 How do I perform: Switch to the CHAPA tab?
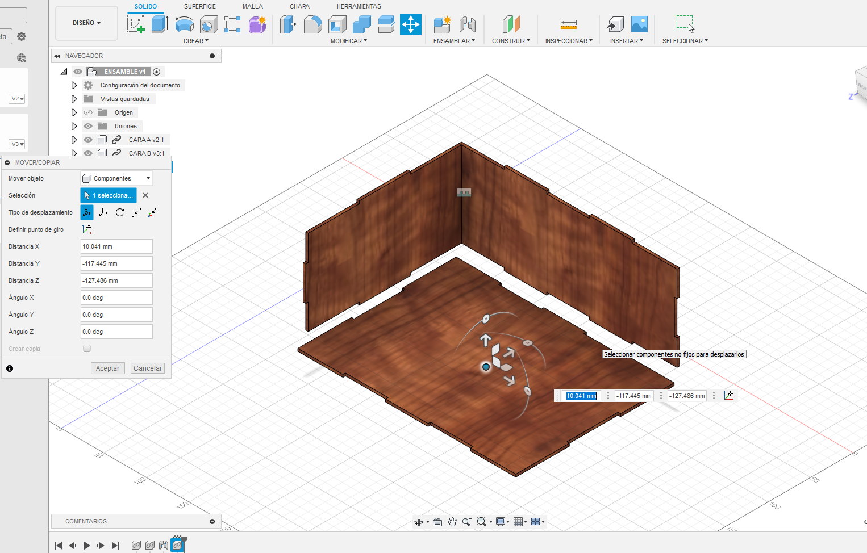[x=299, y=6]
